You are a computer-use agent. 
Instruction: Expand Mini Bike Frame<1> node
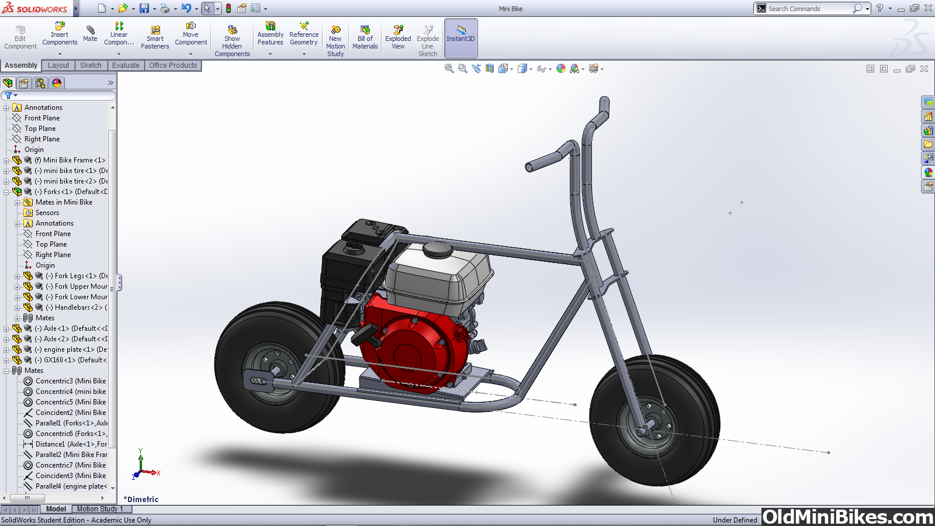pyautogui.click(x=6, y=160)
